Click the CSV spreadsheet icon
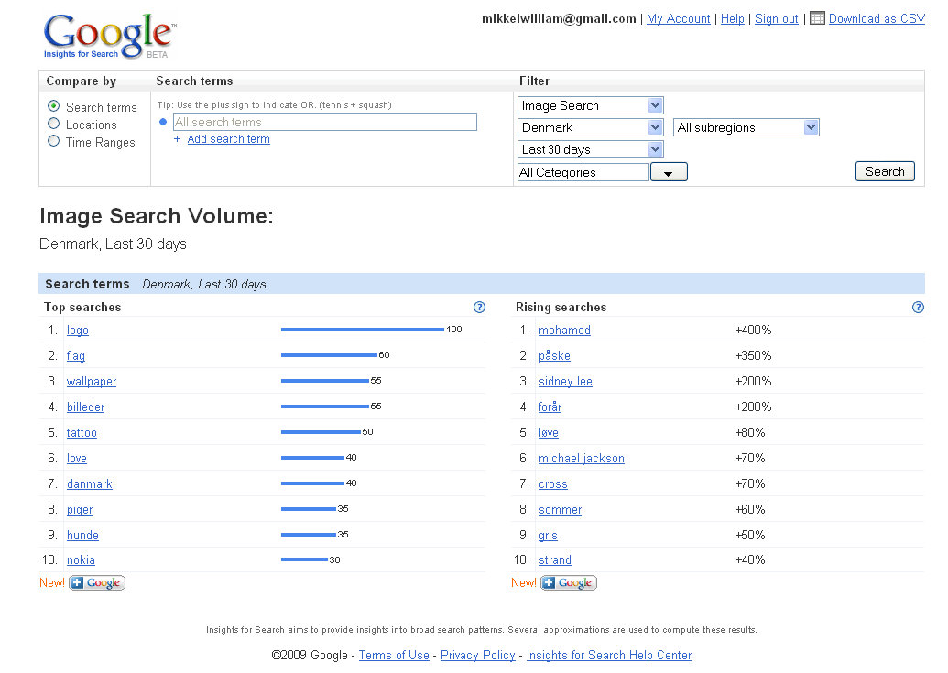Image resolution: width=948 pixels, height=673 pixels. tap(818, 17)
